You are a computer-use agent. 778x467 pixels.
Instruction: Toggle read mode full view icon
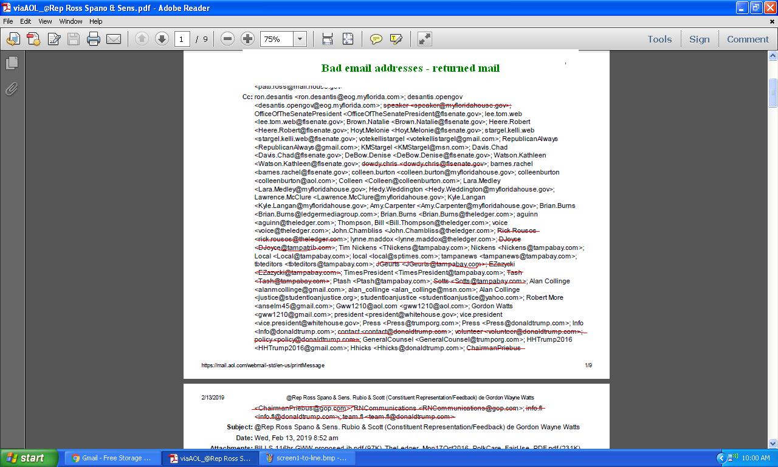point(424,39)
